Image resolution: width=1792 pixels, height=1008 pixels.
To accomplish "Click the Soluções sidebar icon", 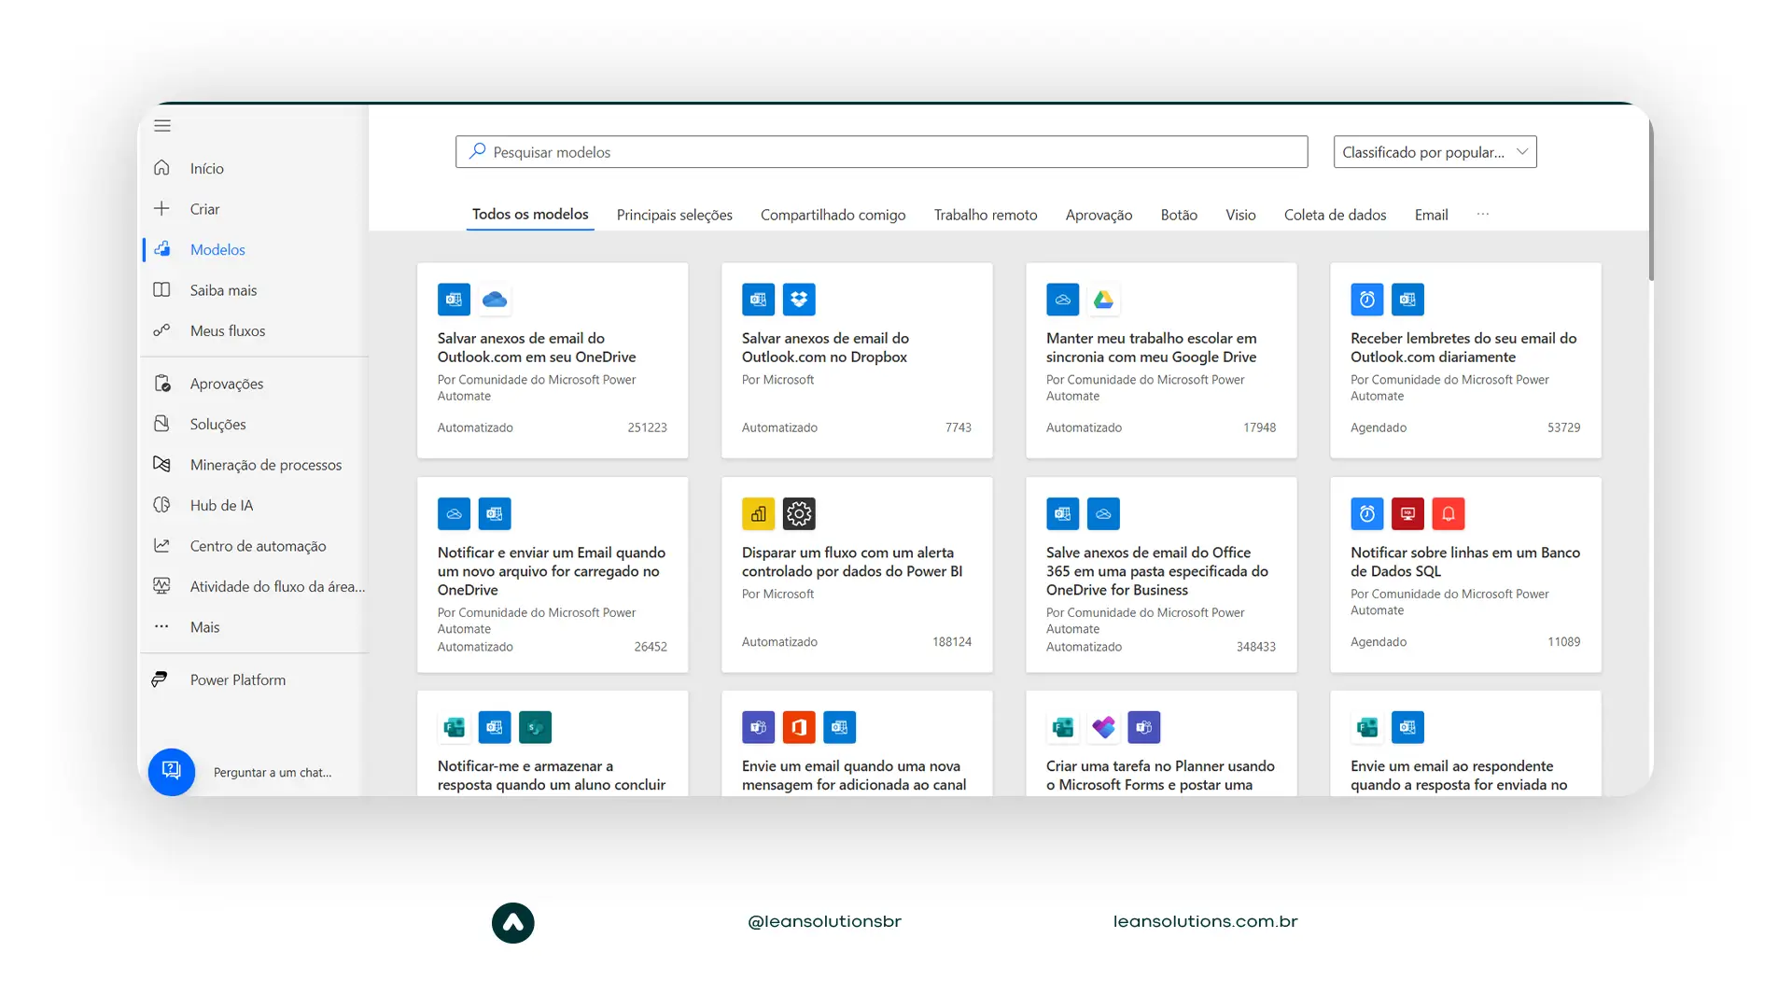I will pyautogui.click(x=161, y=424).
